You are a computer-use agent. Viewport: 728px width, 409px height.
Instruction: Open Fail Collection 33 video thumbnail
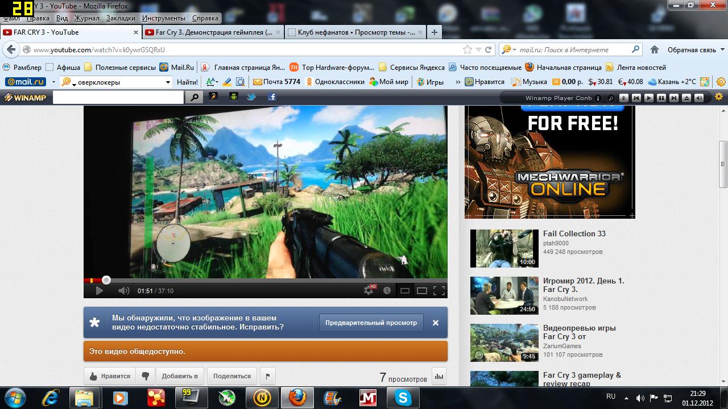pyautogui.click(x=504, y=248)
